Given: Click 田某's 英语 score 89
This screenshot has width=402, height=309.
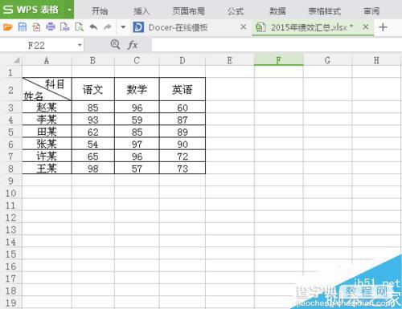Looking at the screenshot, I should click(x=183, y=132).
